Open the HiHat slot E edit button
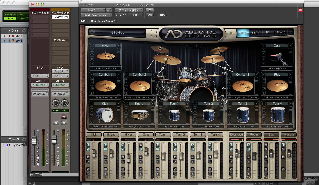Viewport: 319px width, 185px height. 119,45
